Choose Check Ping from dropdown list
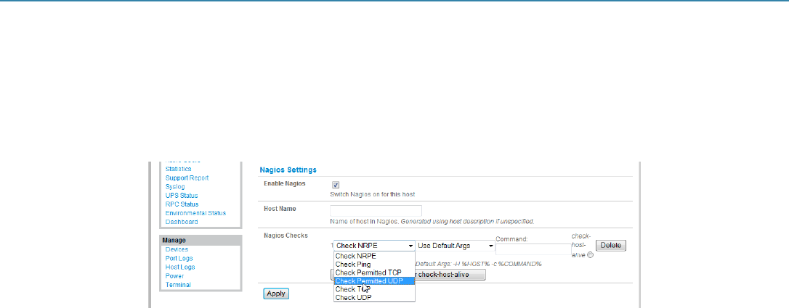 374,265
